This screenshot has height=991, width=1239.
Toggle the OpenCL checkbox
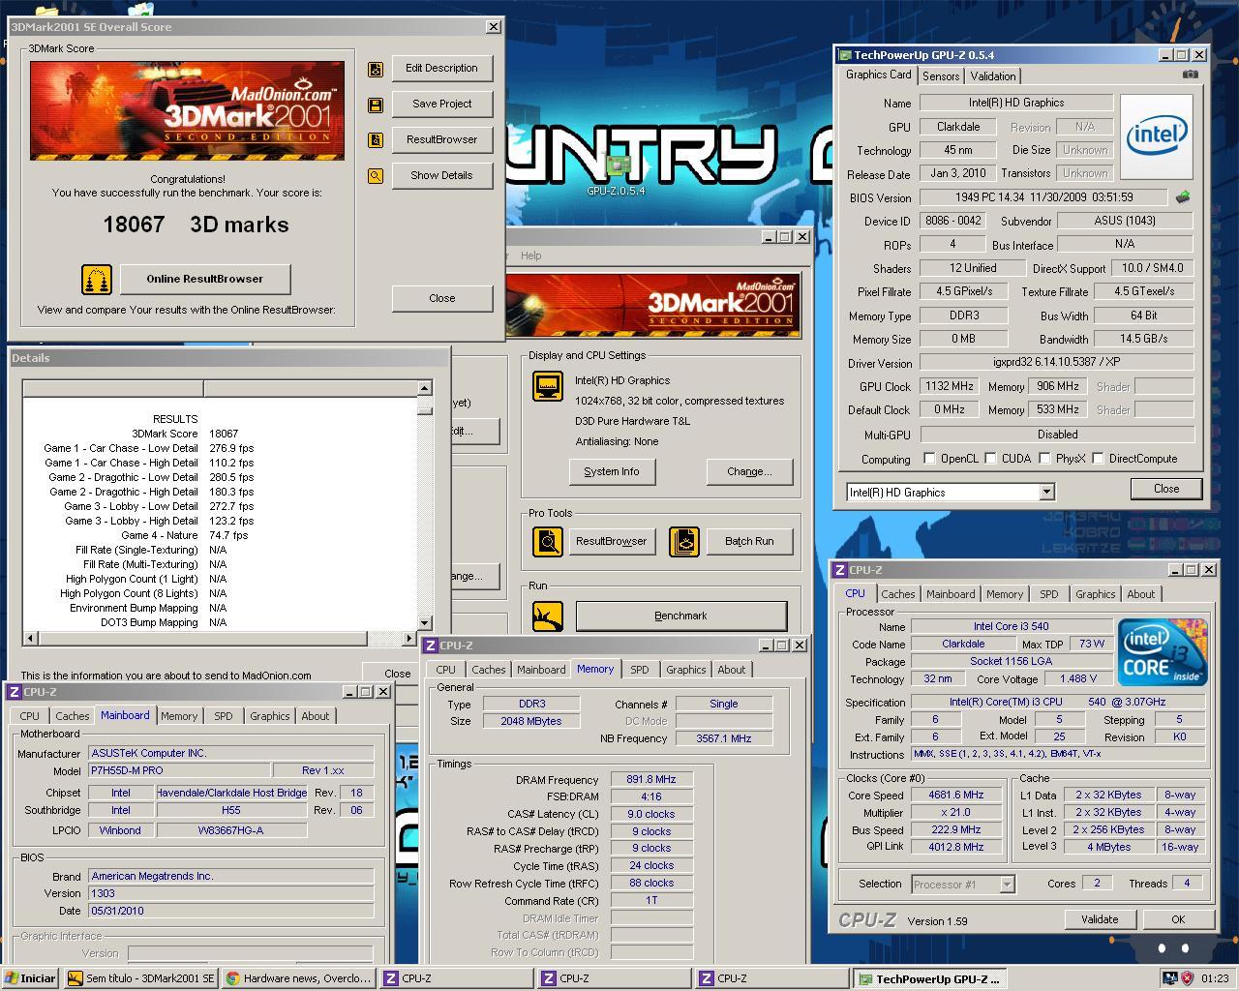929,459
